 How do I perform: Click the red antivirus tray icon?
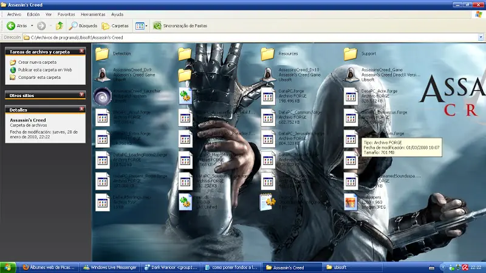465,268
